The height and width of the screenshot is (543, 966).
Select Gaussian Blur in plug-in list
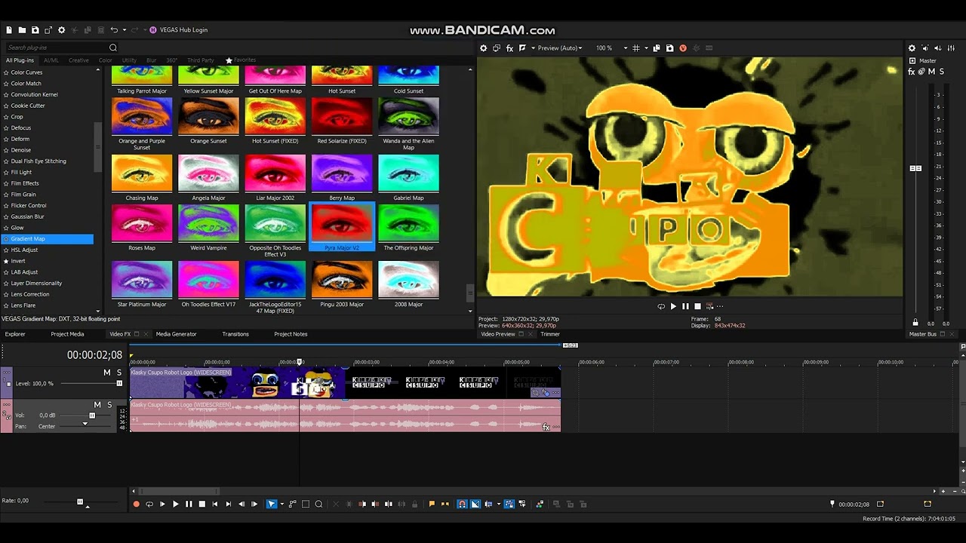(x=27, y=216)
